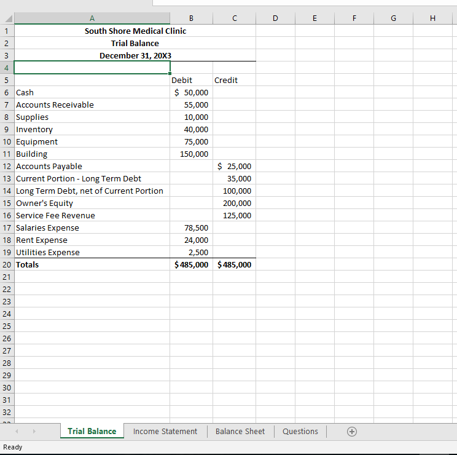Click the Credit column label
Image resolution: width=457 pixels, height=455 pixels.
(234, 80)
